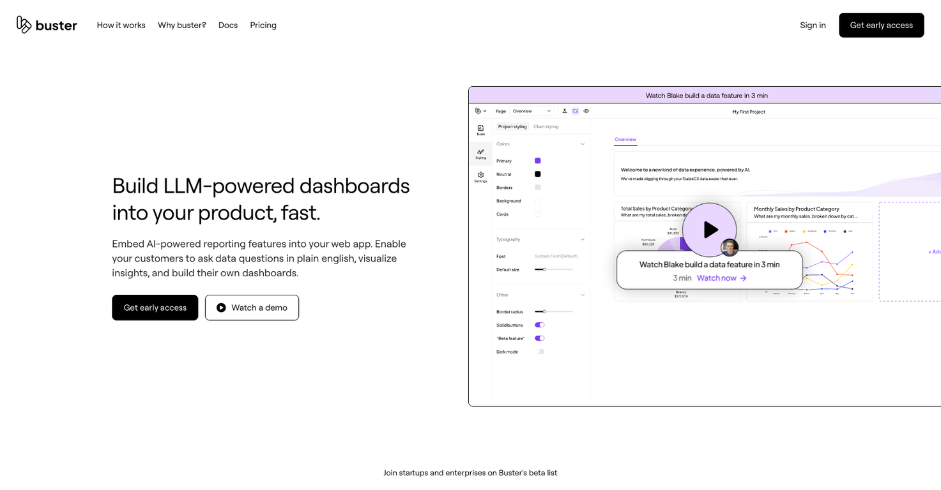Open Pricing in the navigation menu
This screenshot has width=941, height=490.
point(263,25)
